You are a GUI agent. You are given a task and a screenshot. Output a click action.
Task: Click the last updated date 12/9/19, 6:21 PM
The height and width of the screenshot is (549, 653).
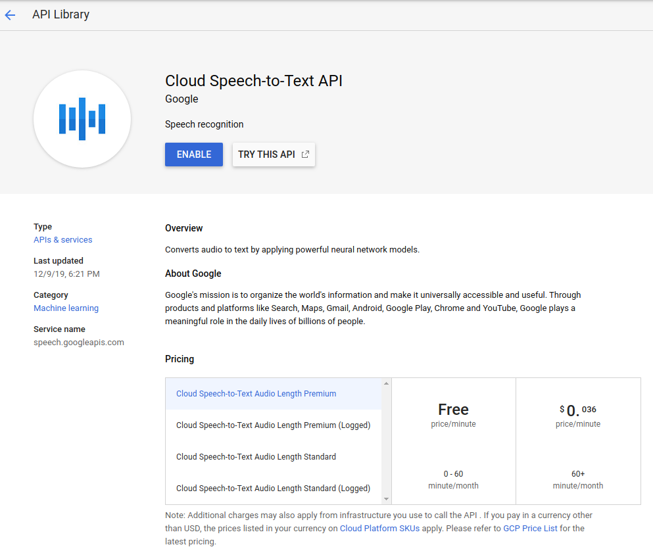[x=66, y=274]
